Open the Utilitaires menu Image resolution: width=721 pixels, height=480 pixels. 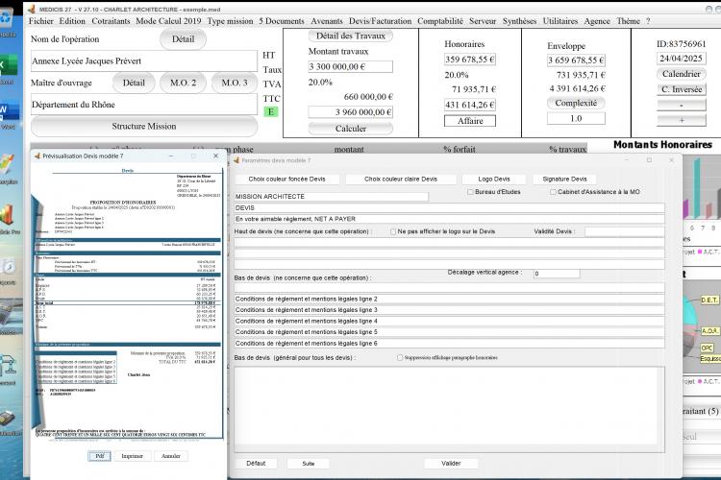tap(560, 21)
